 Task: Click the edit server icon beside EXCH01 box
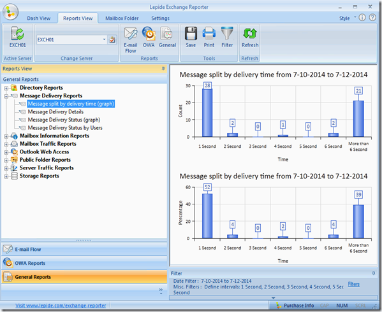112,39
